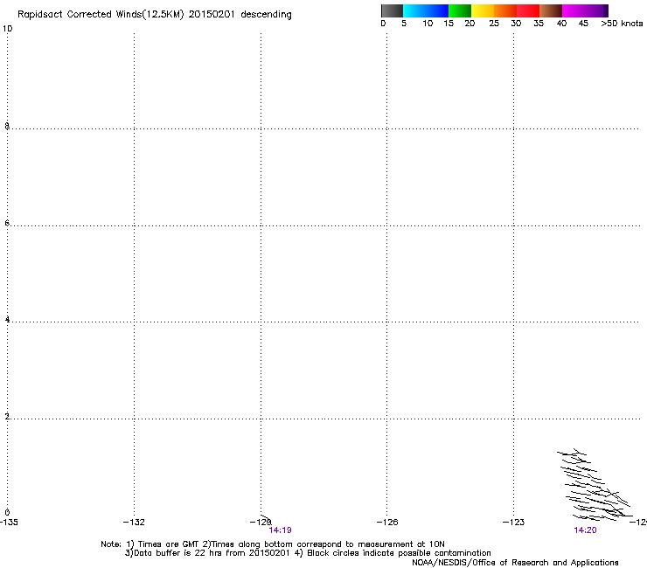Click the purple time label '14:20'
Image resolution: width=647 pixels, height=568 pixels.
pos(585,530)
